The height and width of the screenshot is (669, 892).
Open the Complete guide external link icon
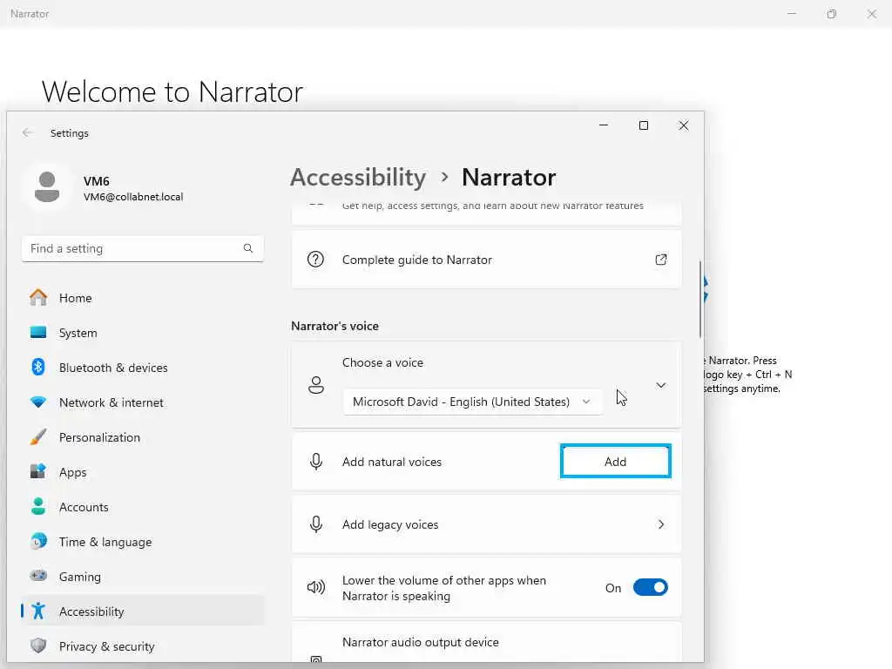(x=661, y=260)
